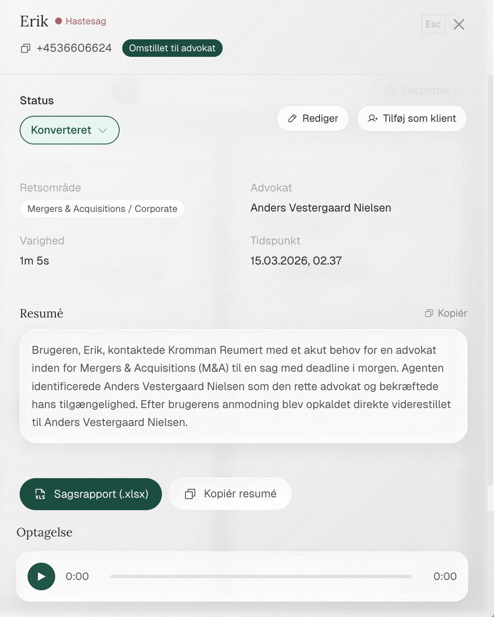This screenshot has height=617, width=494.
Task: Click the add-person icon in Tilføj som klient
Action: (x=373, y=118)
